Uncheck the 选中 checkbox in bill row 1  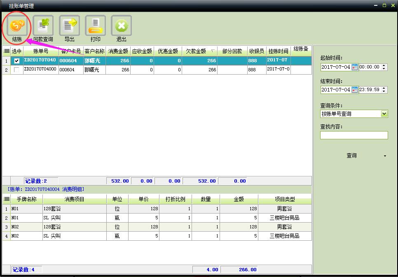point(16,61)
